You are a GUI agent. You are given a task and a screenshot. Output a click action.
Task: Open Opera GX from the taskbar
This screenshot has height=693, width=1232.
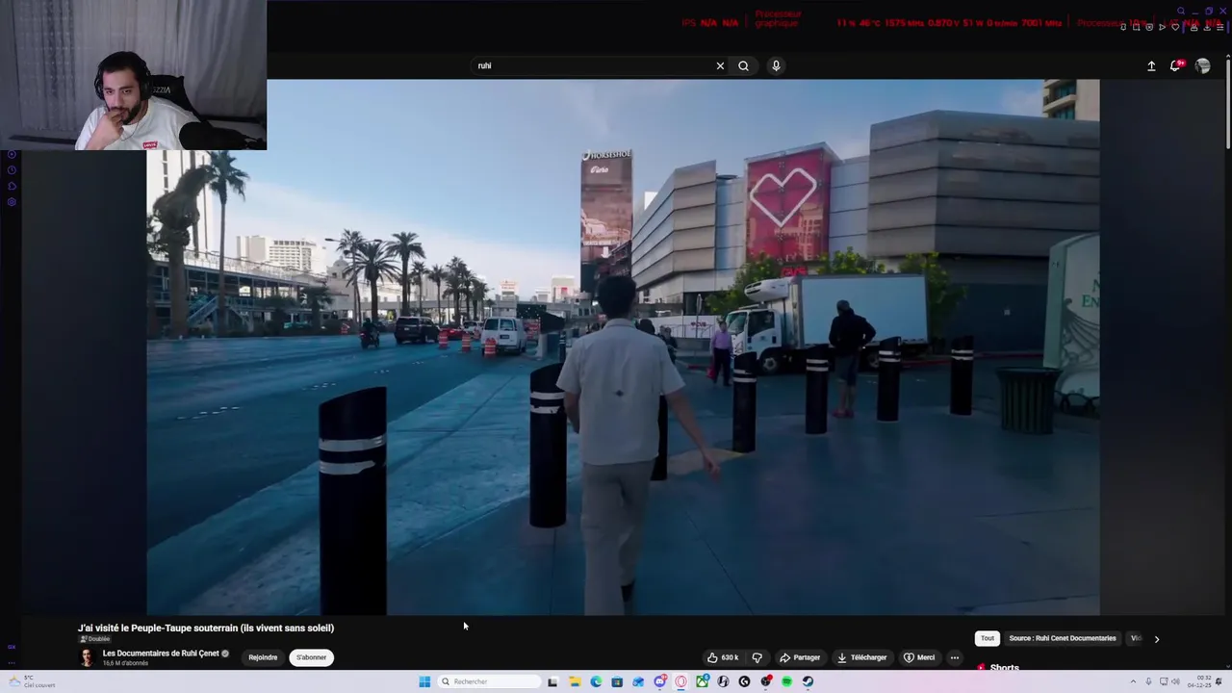(680, 681)
